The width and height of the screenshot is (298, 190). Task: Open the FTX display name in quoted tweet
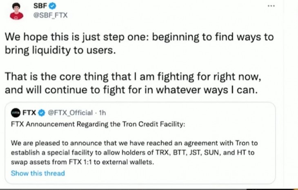click(29, 113)
